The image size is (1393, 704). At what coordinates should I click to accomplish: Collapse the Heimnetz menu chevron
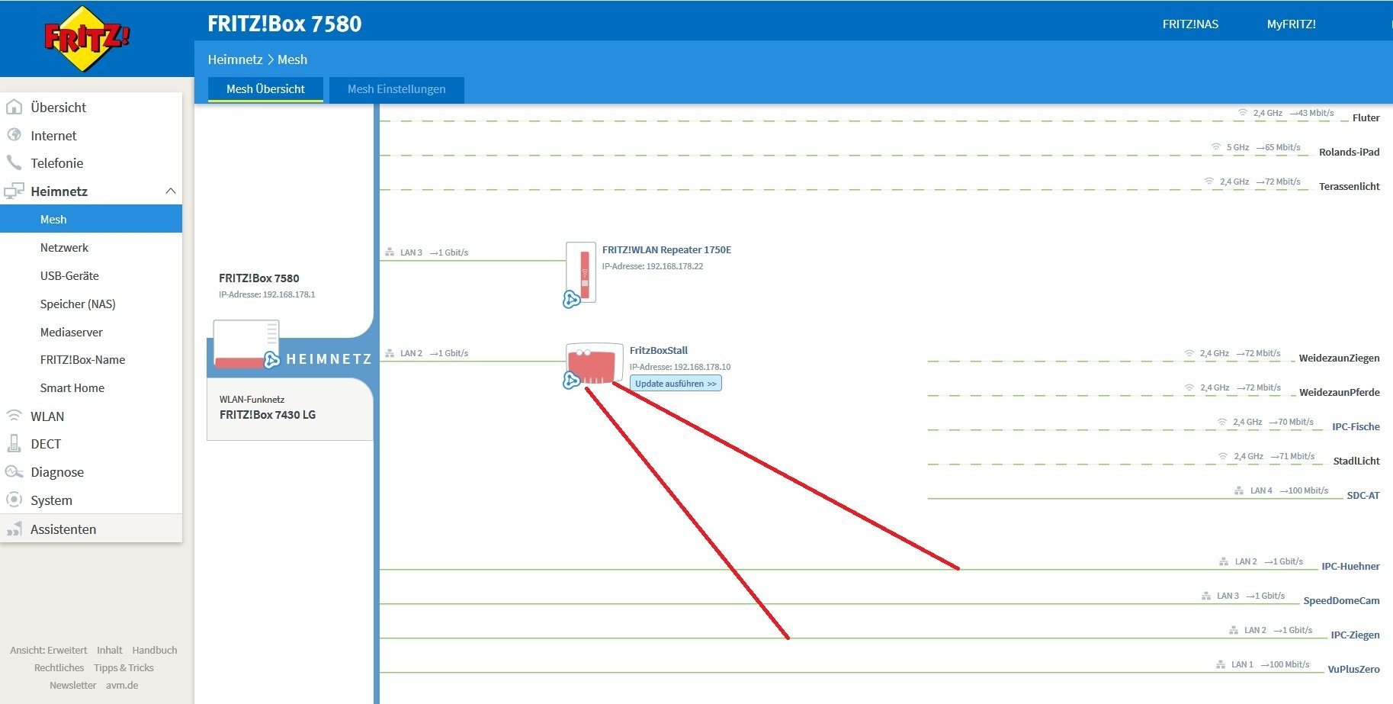(171, 191)
